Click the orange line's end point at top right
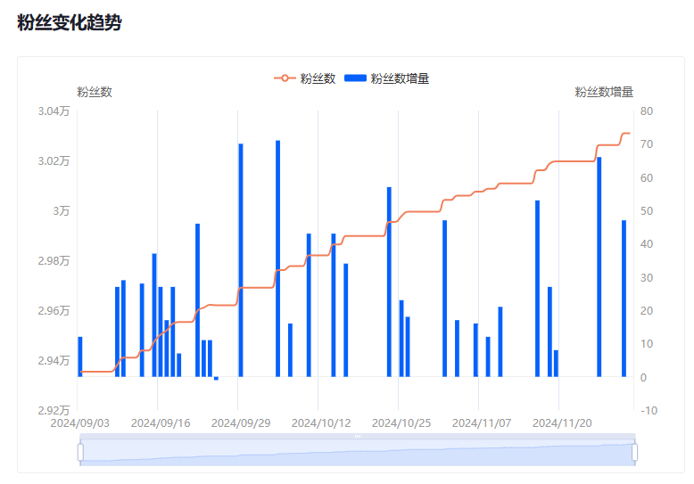This screenshot has height=484, width=694. tap(628, 133)
